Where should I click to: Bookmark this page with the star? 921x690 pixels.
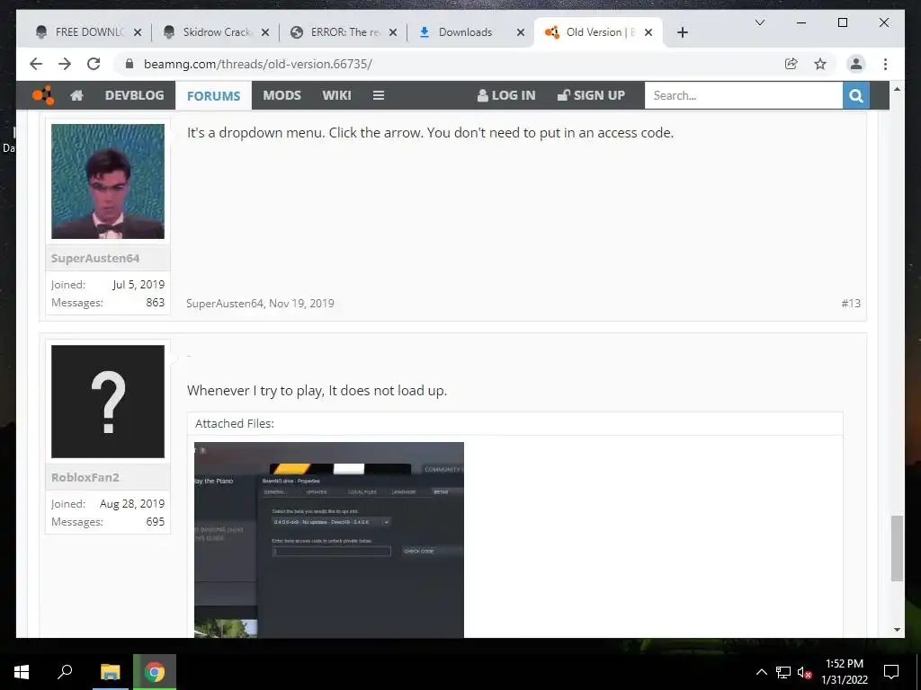coord(820,64)
